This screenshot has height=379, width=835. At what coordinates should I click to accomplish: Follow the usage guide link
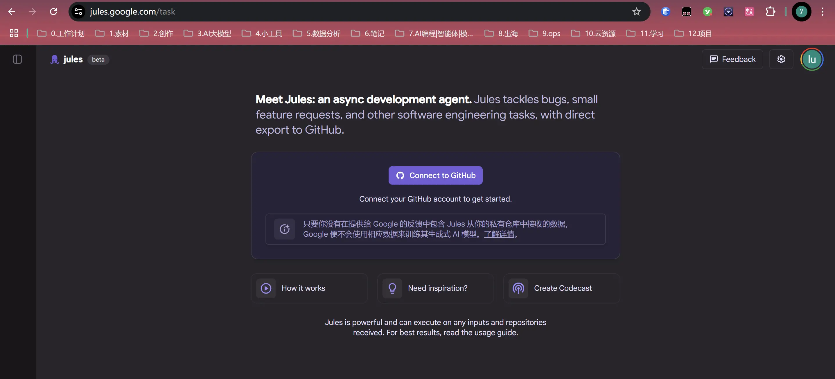pos(495,333)
